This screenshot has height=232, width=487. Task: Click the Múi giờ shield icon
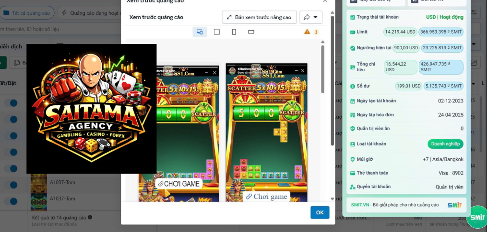click(353, 159)
